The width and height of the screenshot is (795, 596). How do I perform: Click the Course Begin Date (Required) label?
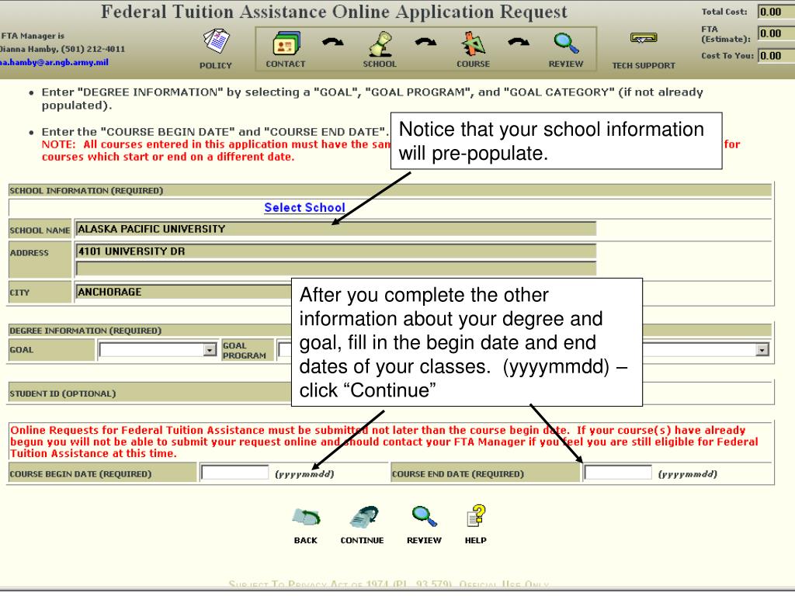(x=80, y=474)
